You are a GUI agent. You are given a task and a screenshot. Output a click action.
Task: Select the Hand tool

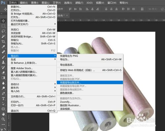(3, 114)
